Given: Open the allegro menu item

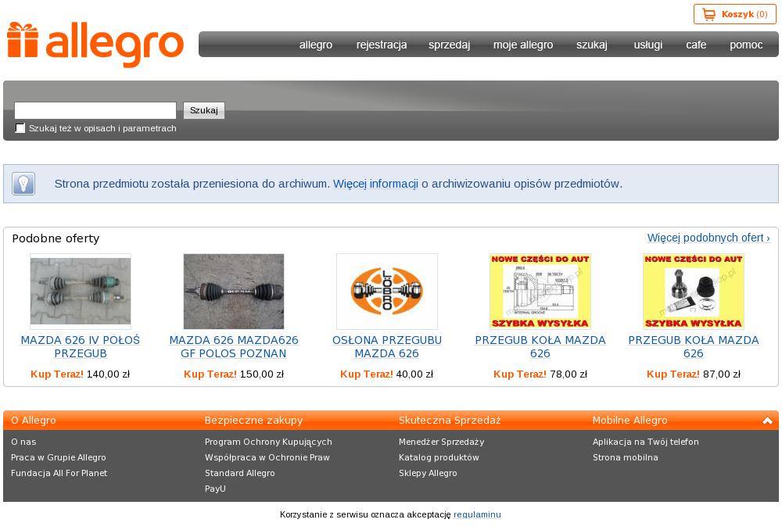Looking at the screenshot, I should tap(316, 45).
